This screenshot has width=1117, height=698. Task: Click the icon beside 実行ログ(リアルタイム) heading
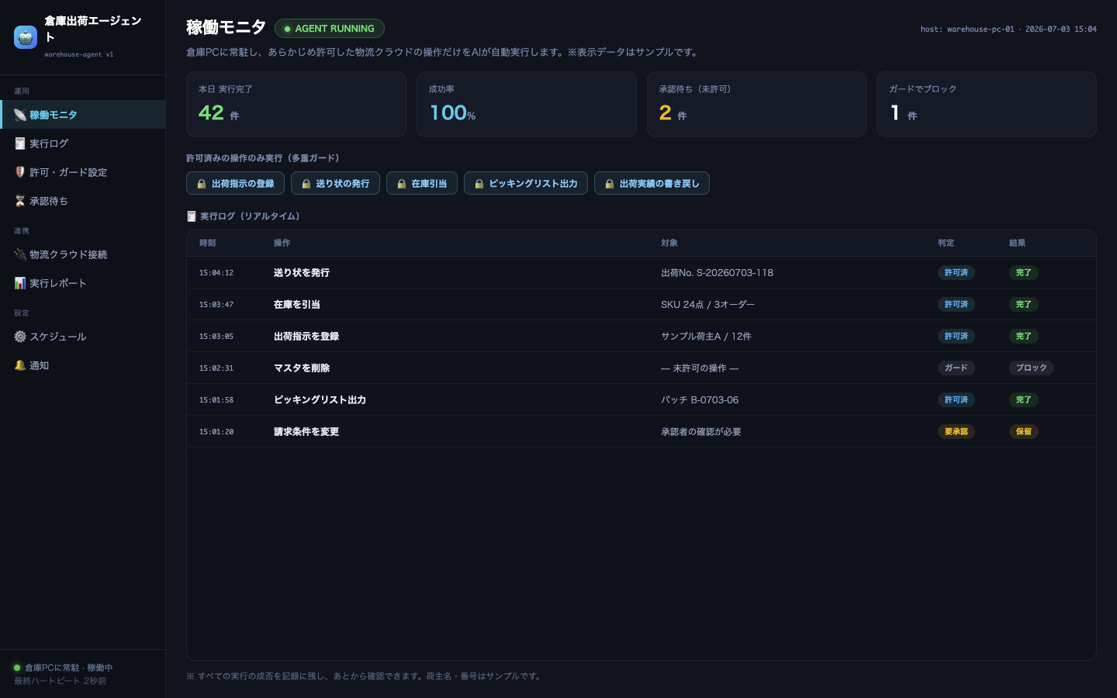coord(192,216)
